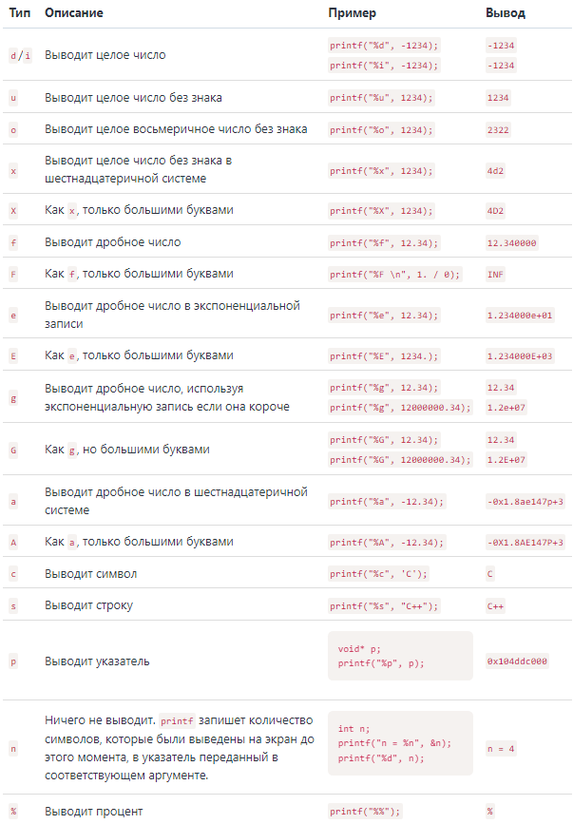Click the printf("%g", 12000000.34); example
This screenshot has width=573, height=824.
tap(400, 408)
